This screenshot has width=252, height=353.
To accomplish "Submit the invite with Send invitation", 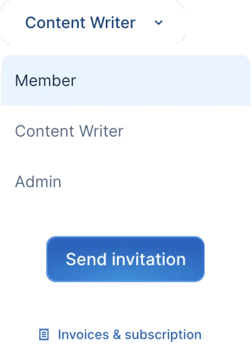I will [x=125, y=259].
